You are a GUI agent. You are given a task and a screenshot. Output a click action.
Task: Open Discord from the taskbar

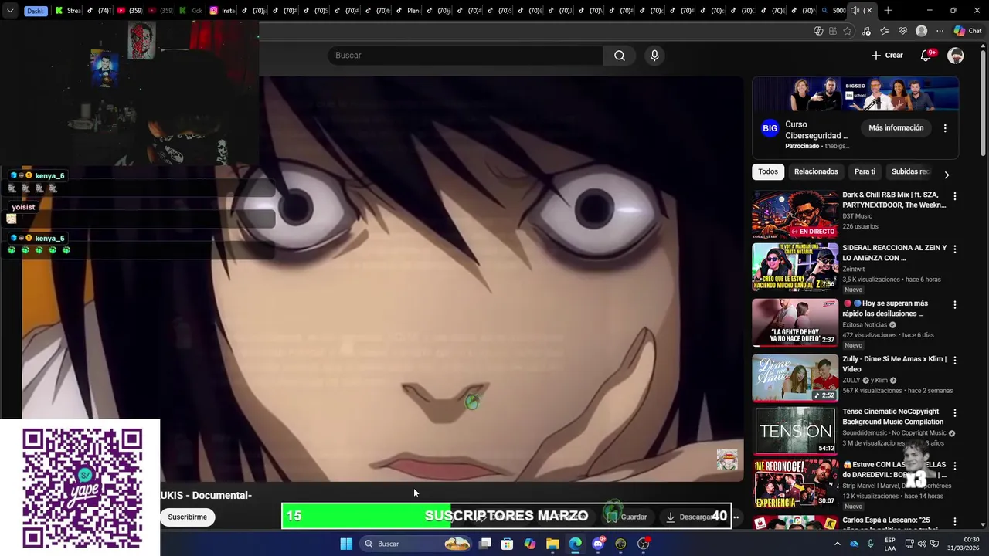pos(598,544)
